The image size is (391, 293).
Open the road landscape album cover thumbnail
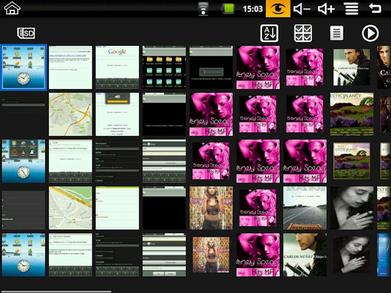click(305, 208)
